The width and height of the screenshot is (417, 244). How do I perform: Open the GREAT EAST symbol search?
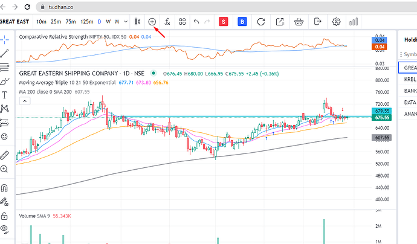click(15, 22)
